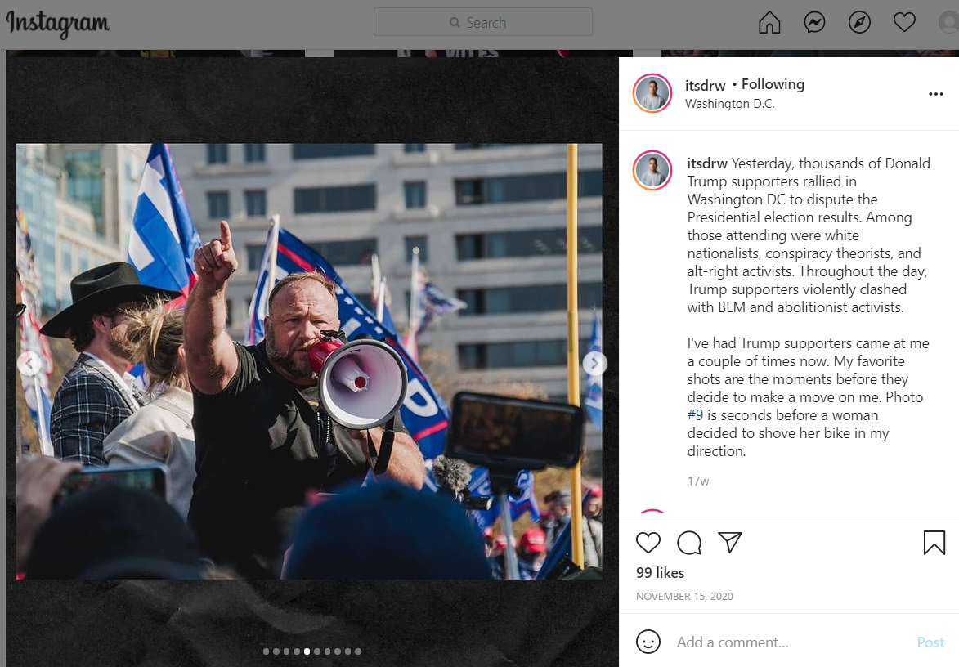Like the post with the heart icon
959x667 pixels.
click(x=648, y=543)
